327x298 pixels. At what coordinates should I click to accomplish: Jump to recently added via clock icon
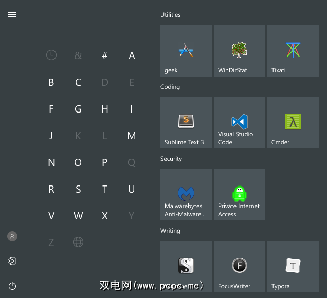pyautogui.click(x=51, y=55)
